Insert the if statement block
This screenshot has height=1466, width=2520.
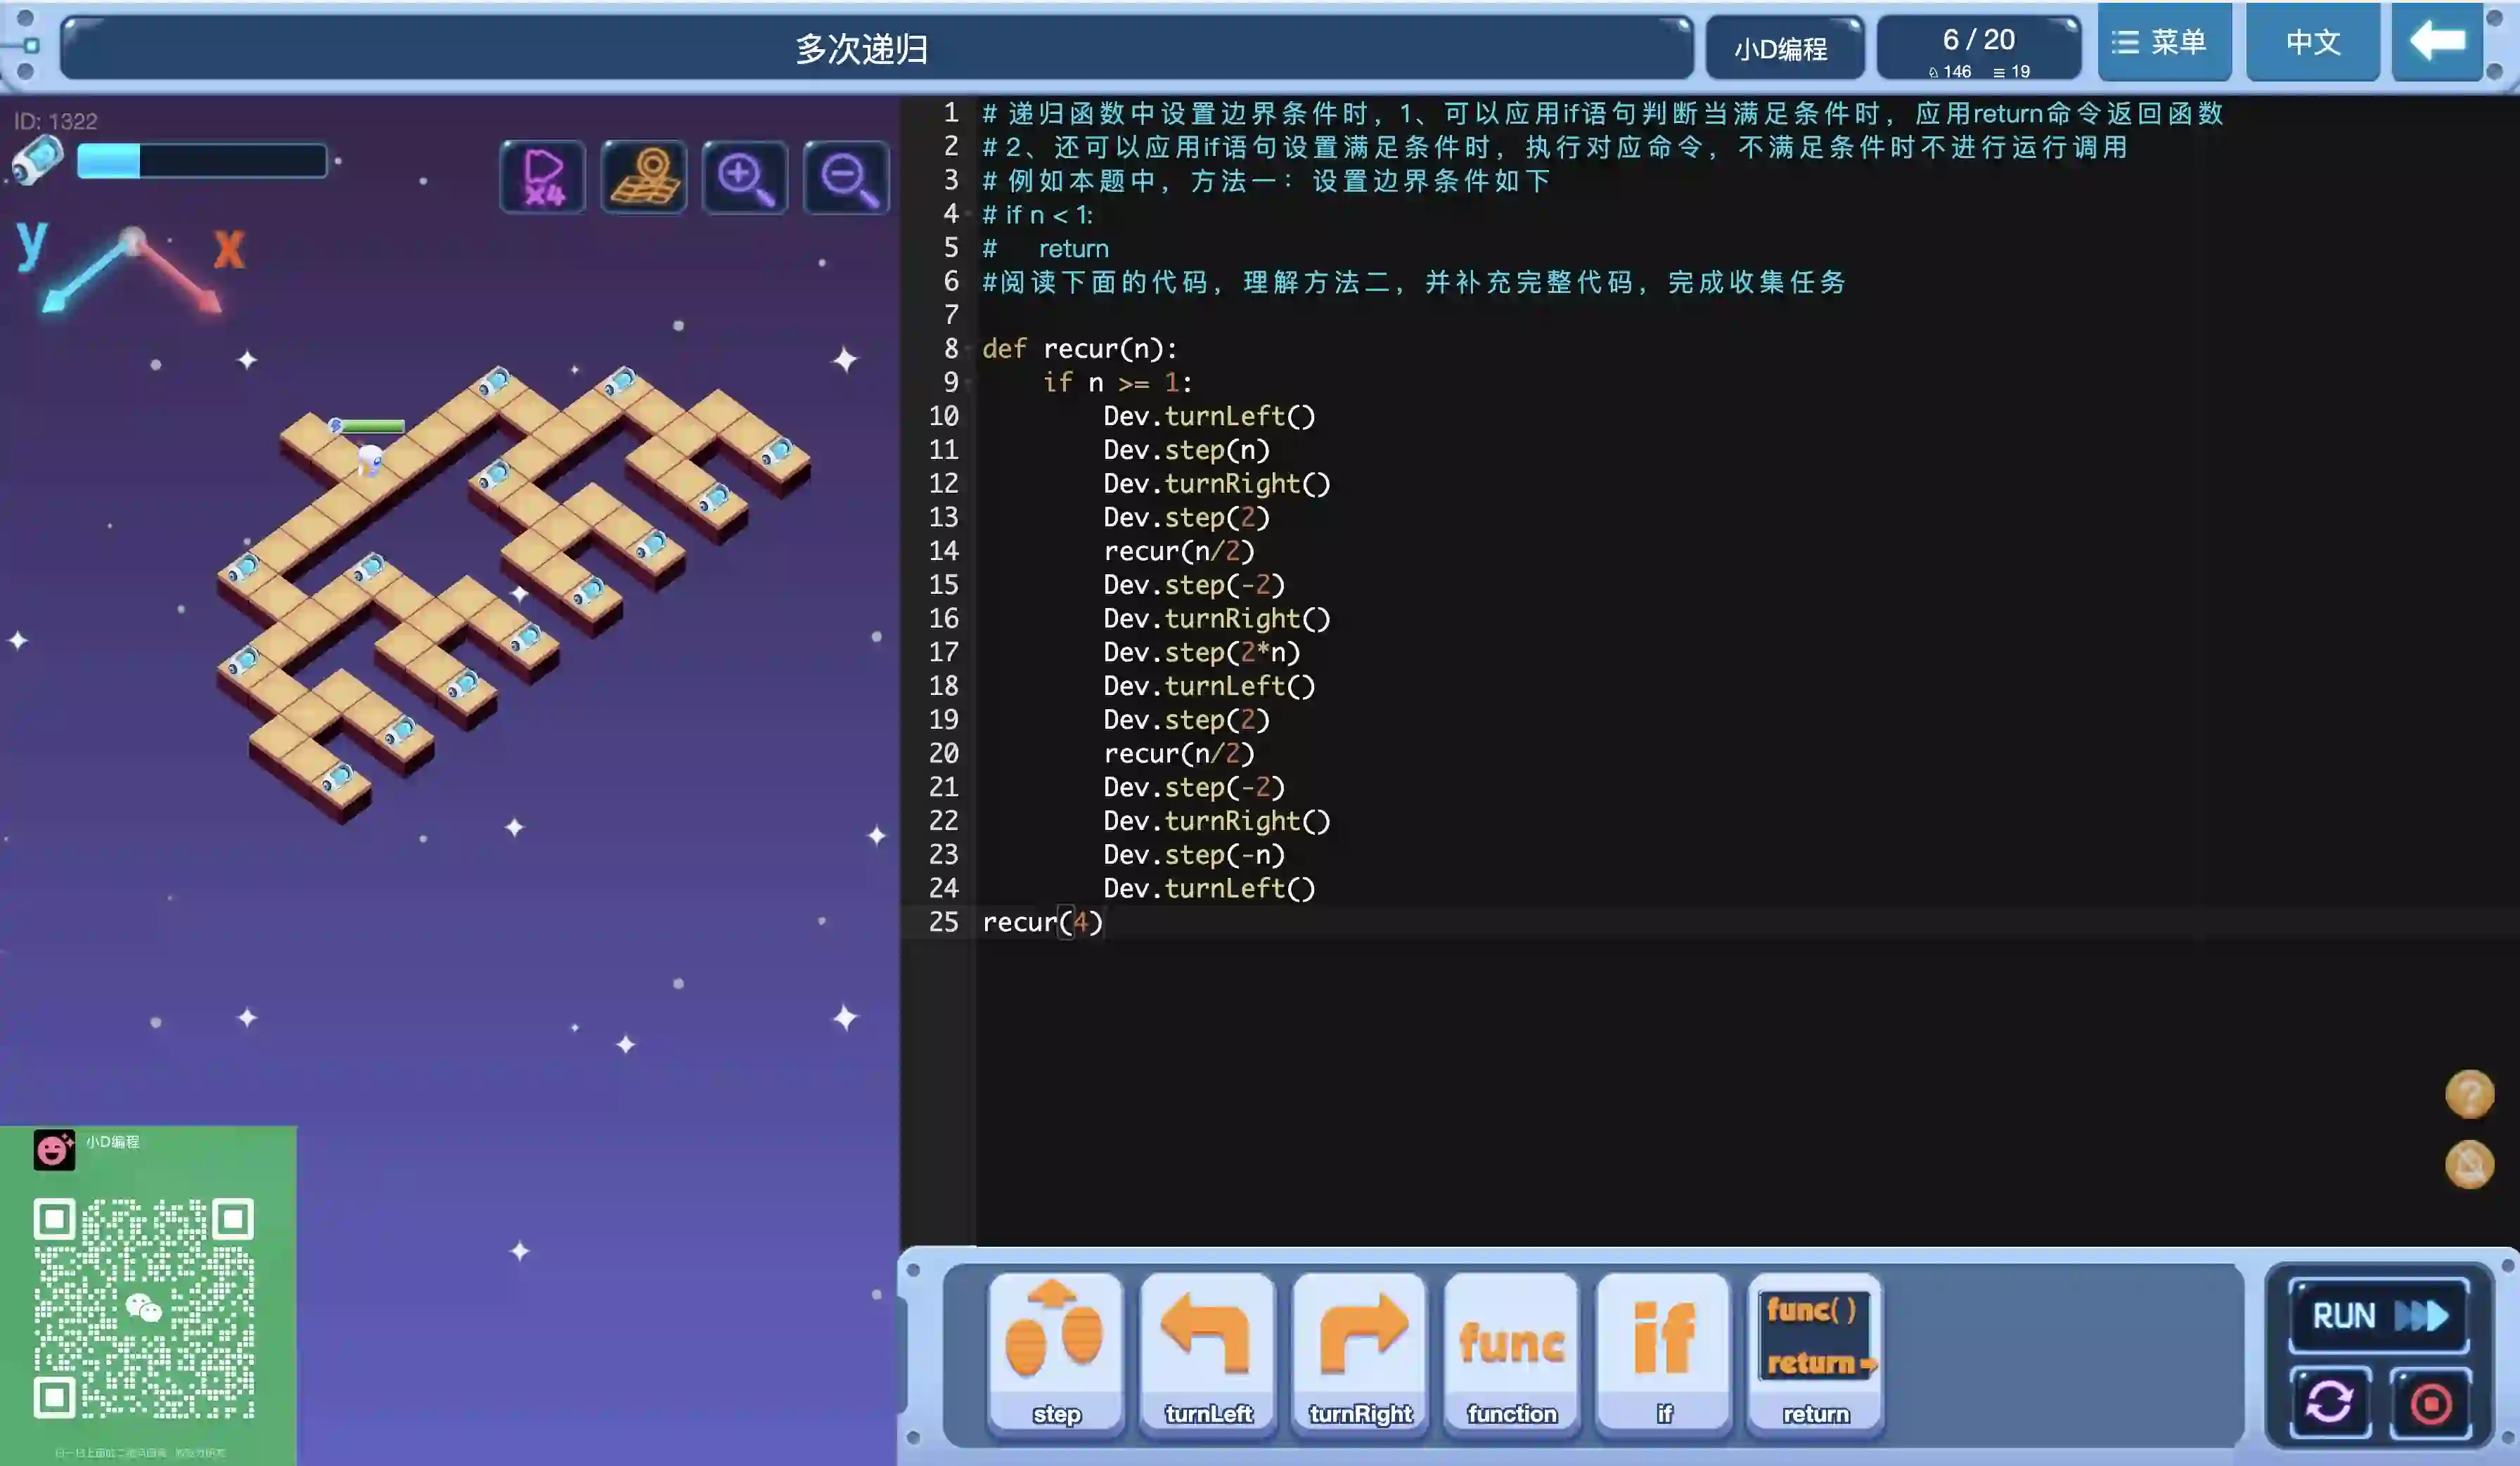pyautogui.click(x=1663, y=1352)
